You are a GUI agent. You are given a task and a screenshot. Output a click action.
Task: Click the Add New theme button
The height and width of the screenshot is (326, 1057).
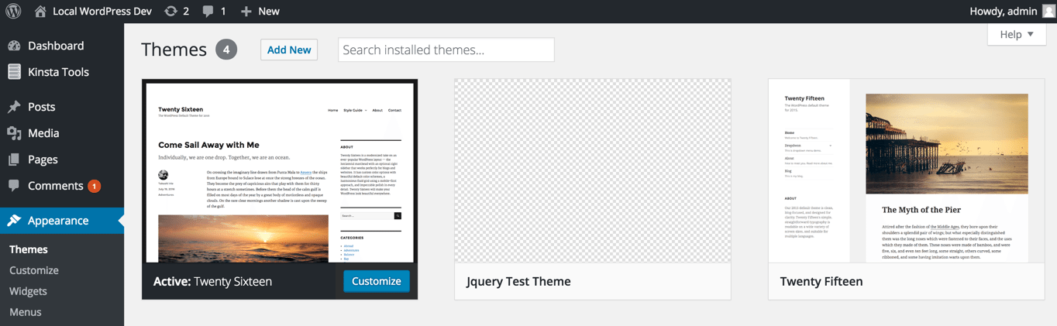[x=289, y=50]
